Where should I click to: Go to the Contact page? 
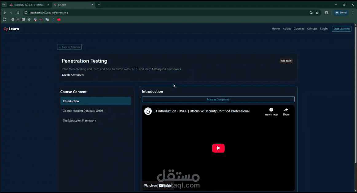tap(312, 28)
